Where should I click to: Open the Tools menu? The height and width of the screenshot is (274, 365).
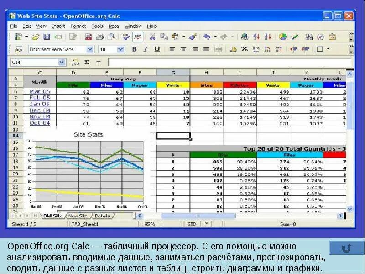[97, 26]
